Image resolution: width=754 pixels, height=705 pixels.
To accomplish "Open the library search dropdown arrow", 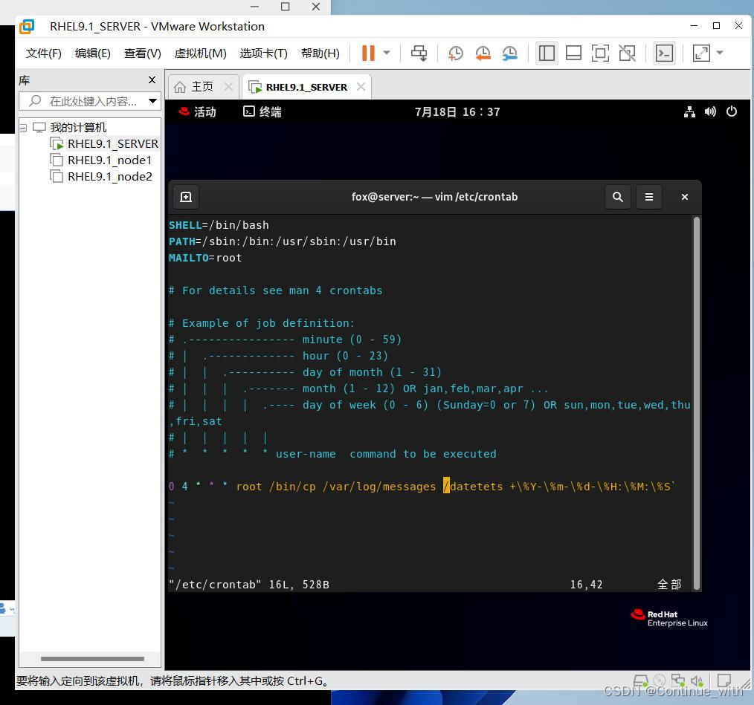I will tap(153, 101).
